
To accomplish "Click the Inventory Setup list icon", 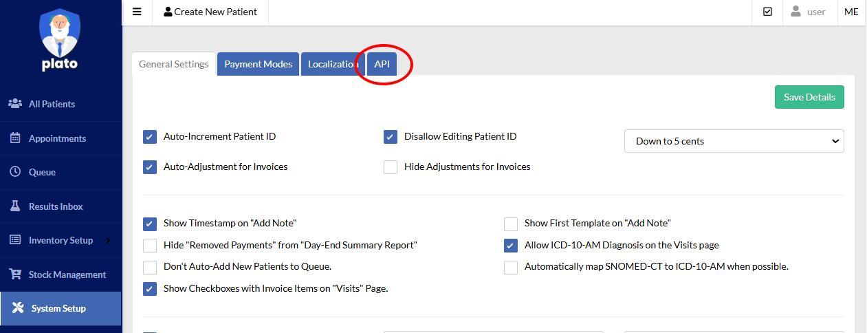I will (x=15, y=239).
